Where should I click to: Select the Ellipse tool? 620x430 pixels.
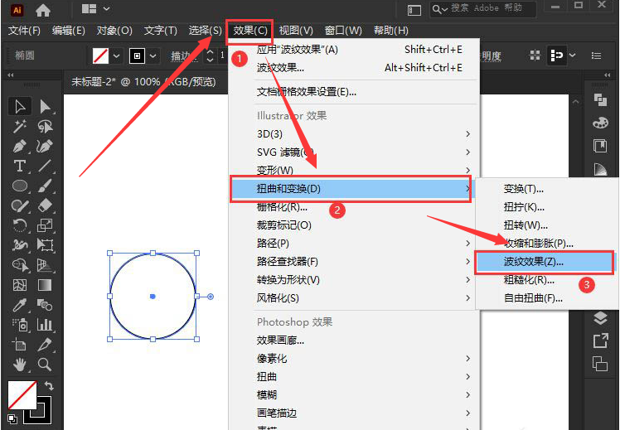click(x=19, y=186)
